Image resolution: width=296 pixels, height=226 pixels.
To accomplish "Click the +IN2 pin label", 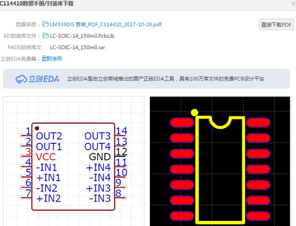I will [x=49, y=198].
